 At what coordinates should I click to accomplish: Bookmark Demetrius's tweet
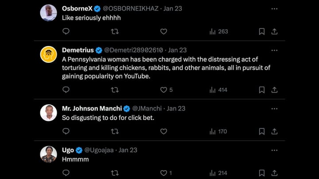(x=262, y=90)
